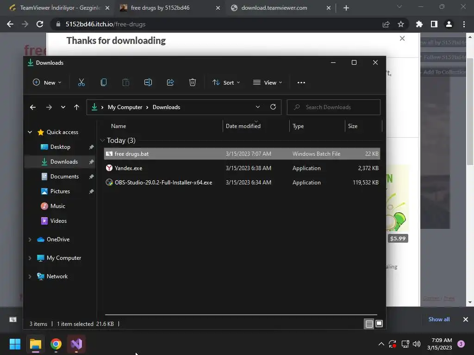Click the Search Downloads field

pos(333,107)
